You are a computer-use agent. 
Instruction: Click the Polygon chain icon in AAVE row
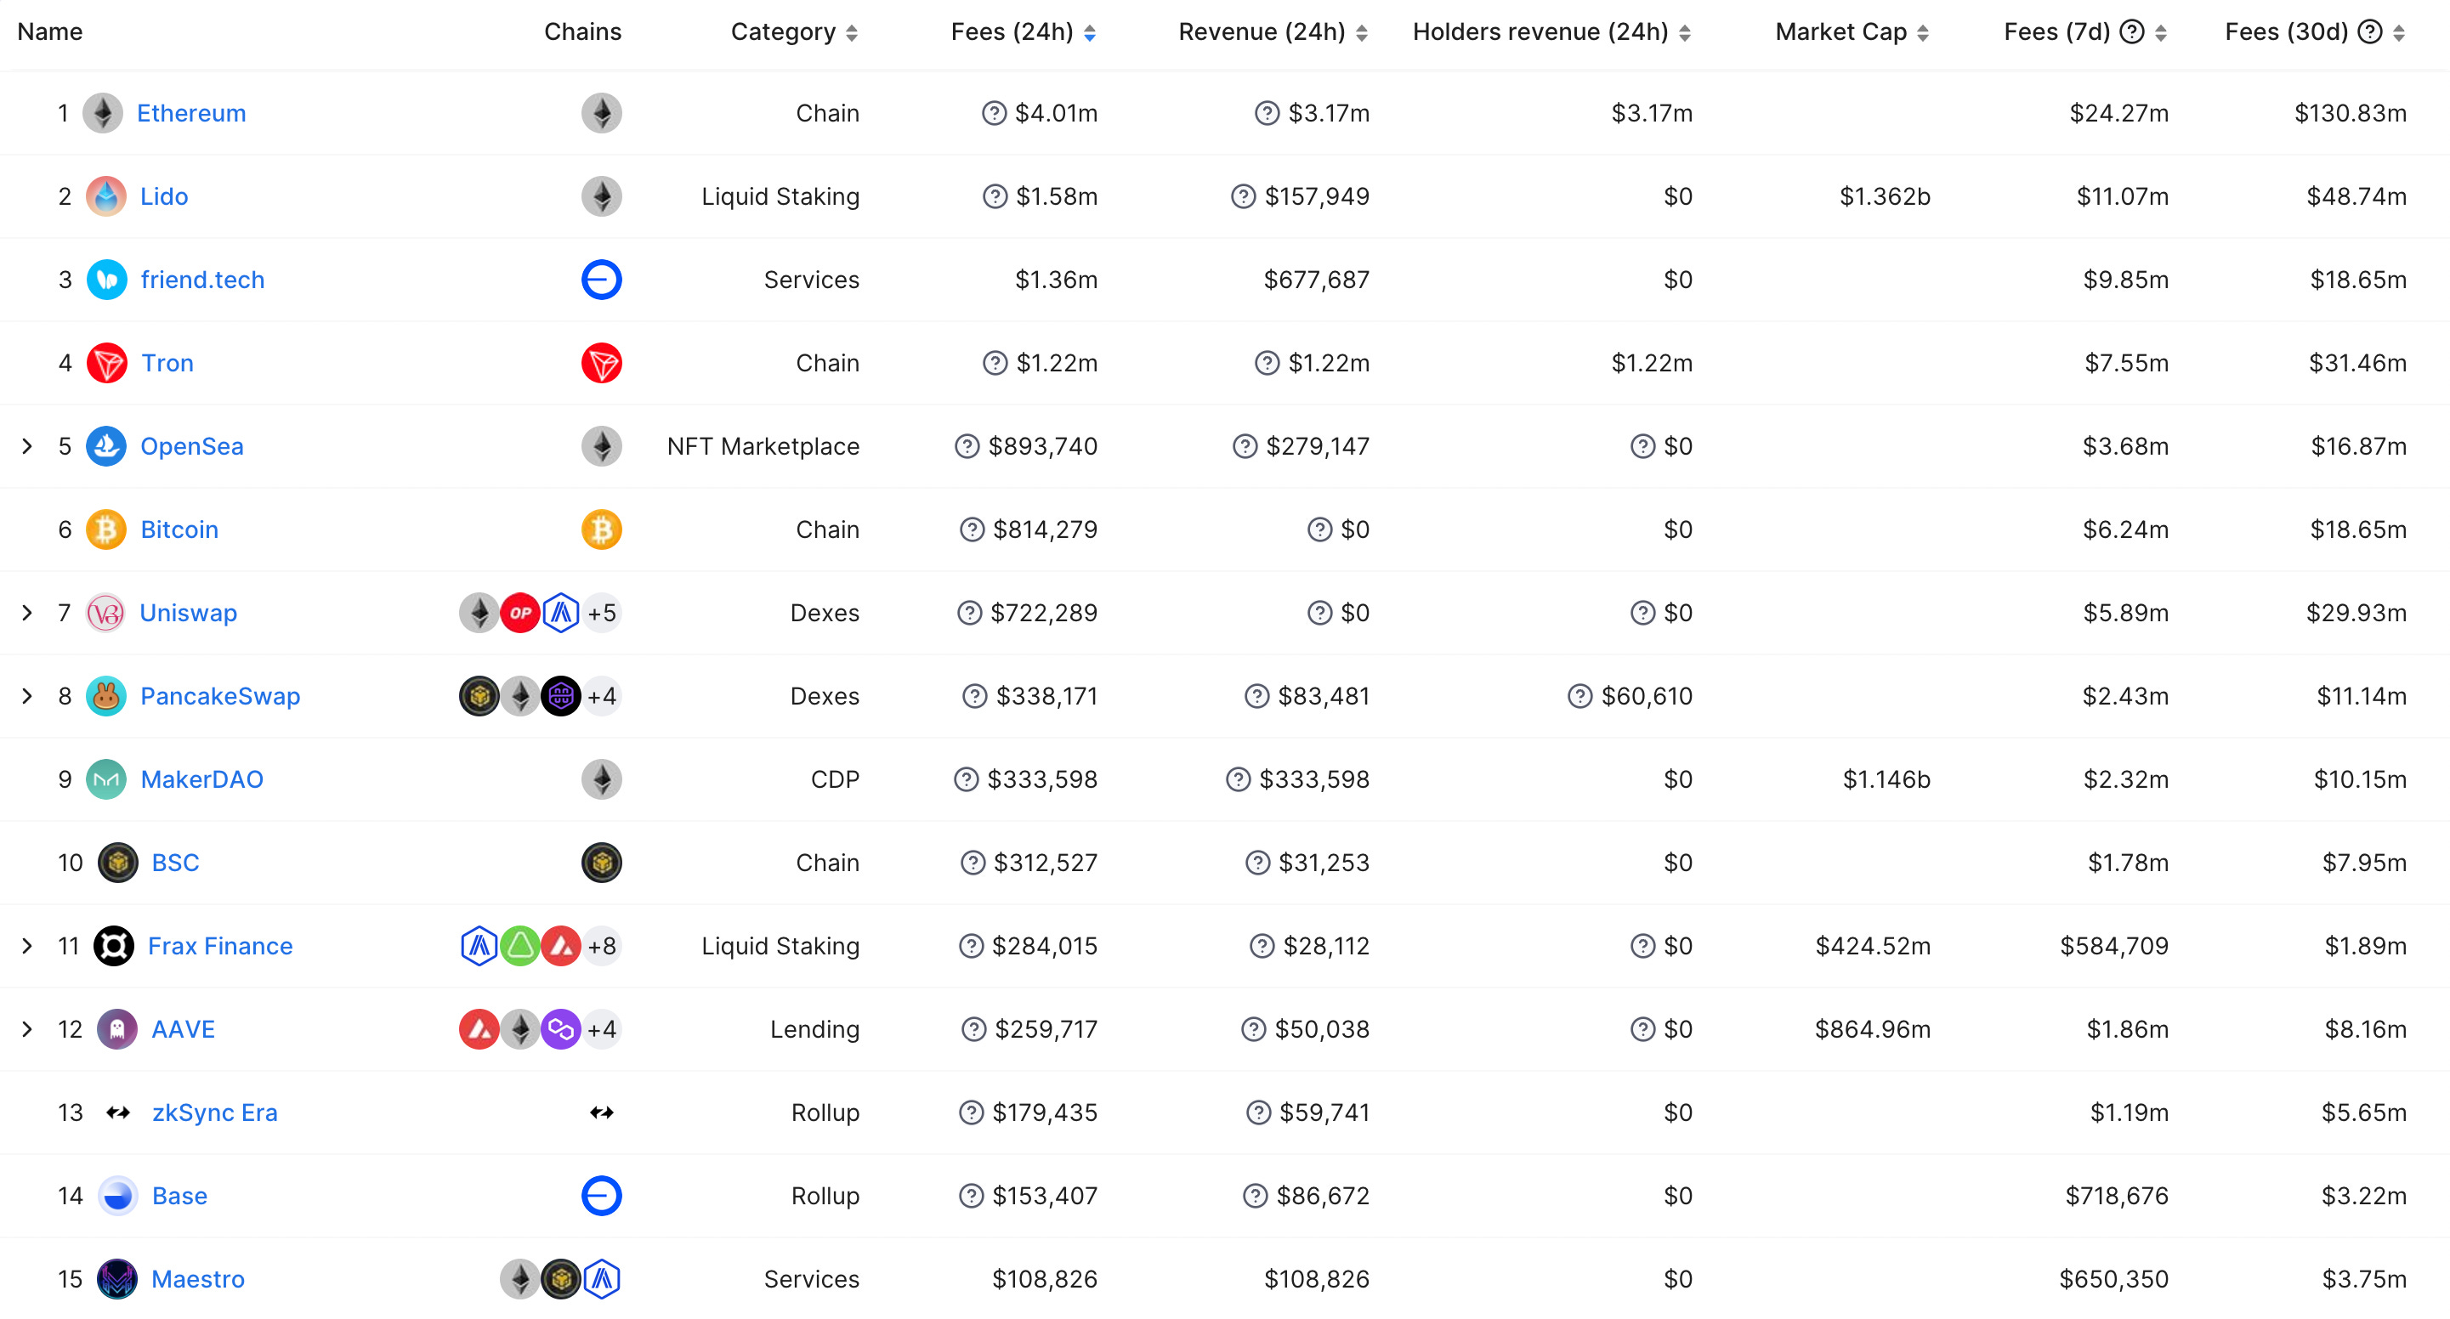[x=561, y=1029]
